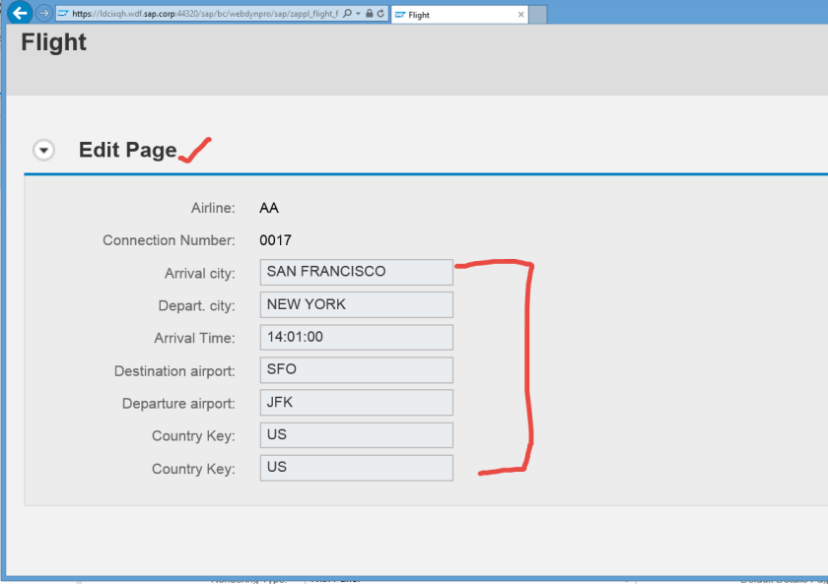Click the second Country Key field
828x584 pixels.
pyautogui.click(x=356, y=467)
